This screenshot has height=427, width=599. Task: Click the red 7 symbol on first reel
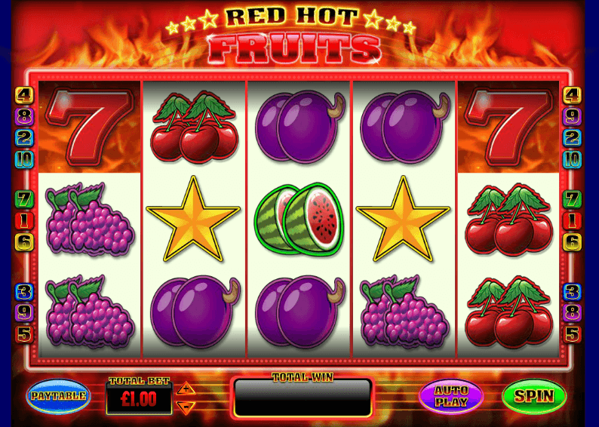90,127
